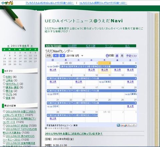Screen dimensions: 160x147
Task: Open recent article 2011/08/27 納涼会
Action: (x=17, y=126)
